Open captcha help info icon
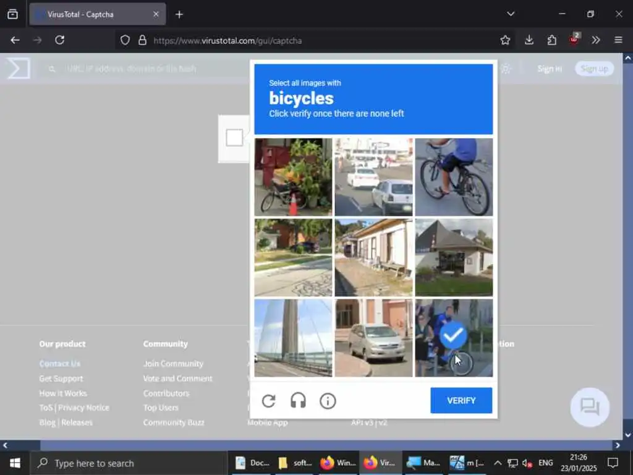Screen dimensions: 633x475 (x=328, y=401)
